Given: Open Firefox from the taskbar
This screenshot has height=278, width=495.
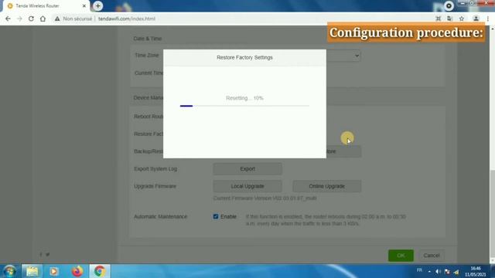Looking at the screenshot, I should (77, 271).
